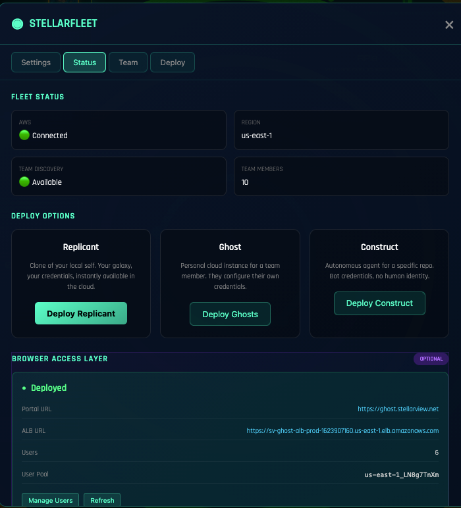461x508 pixels.
Task: Click the Team Members count card
Action: [x=341, y=176]
